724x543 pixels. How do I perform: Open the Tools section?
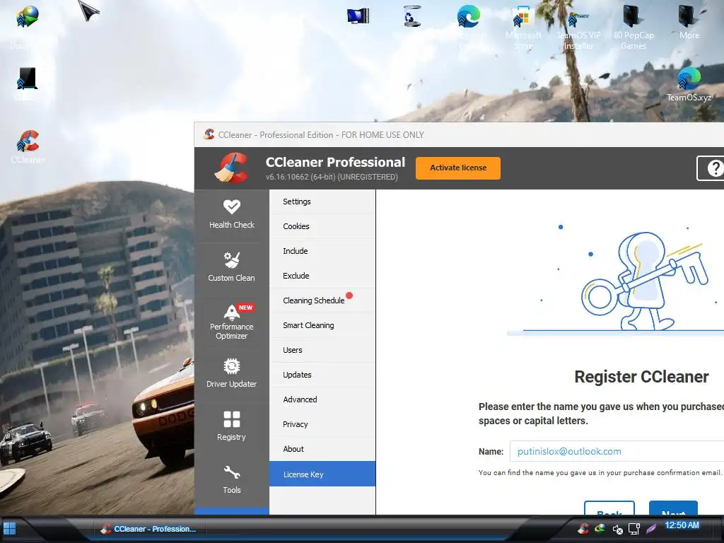coord(231,481)
